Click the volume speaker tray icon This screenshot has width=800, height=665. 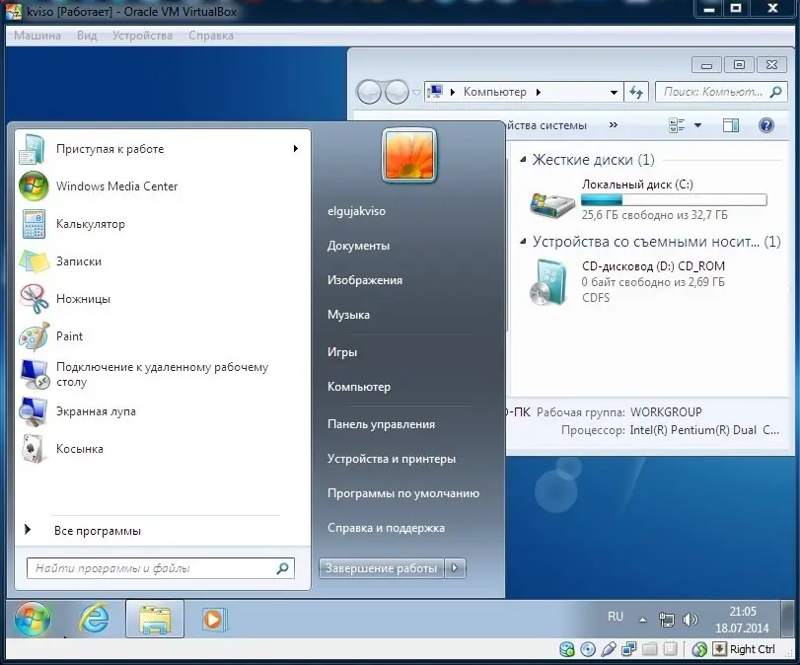690,620
